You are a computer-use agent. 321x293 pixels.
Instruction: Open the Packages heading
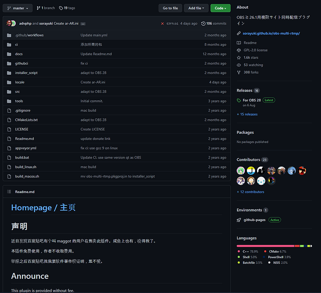click(245, 132)
